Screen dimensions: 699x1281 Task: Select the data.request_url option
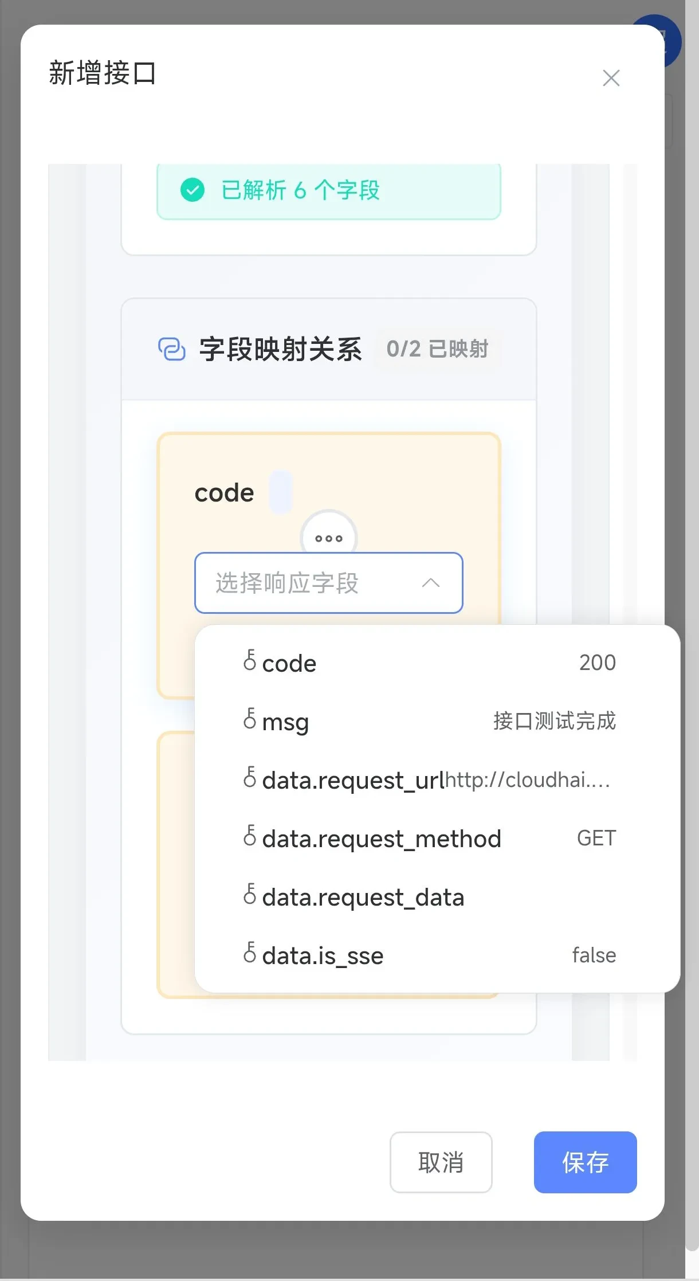point(352,780)
